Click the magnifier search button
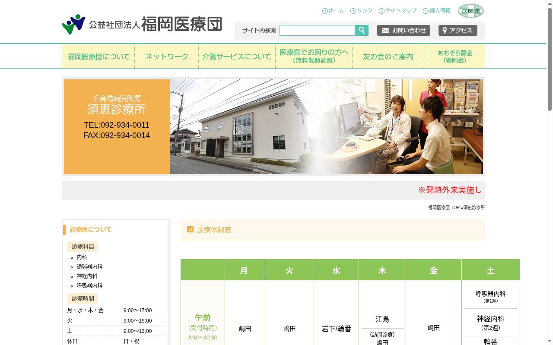The height and width of the screenshot is (345, 553). [x=362, y=30]
